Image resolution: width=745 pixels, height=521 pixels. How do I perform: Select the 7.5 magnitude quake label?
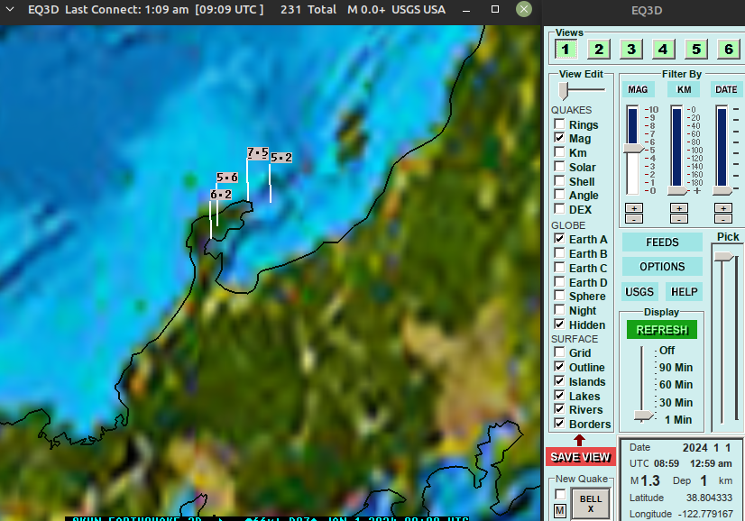coord(258,153)
